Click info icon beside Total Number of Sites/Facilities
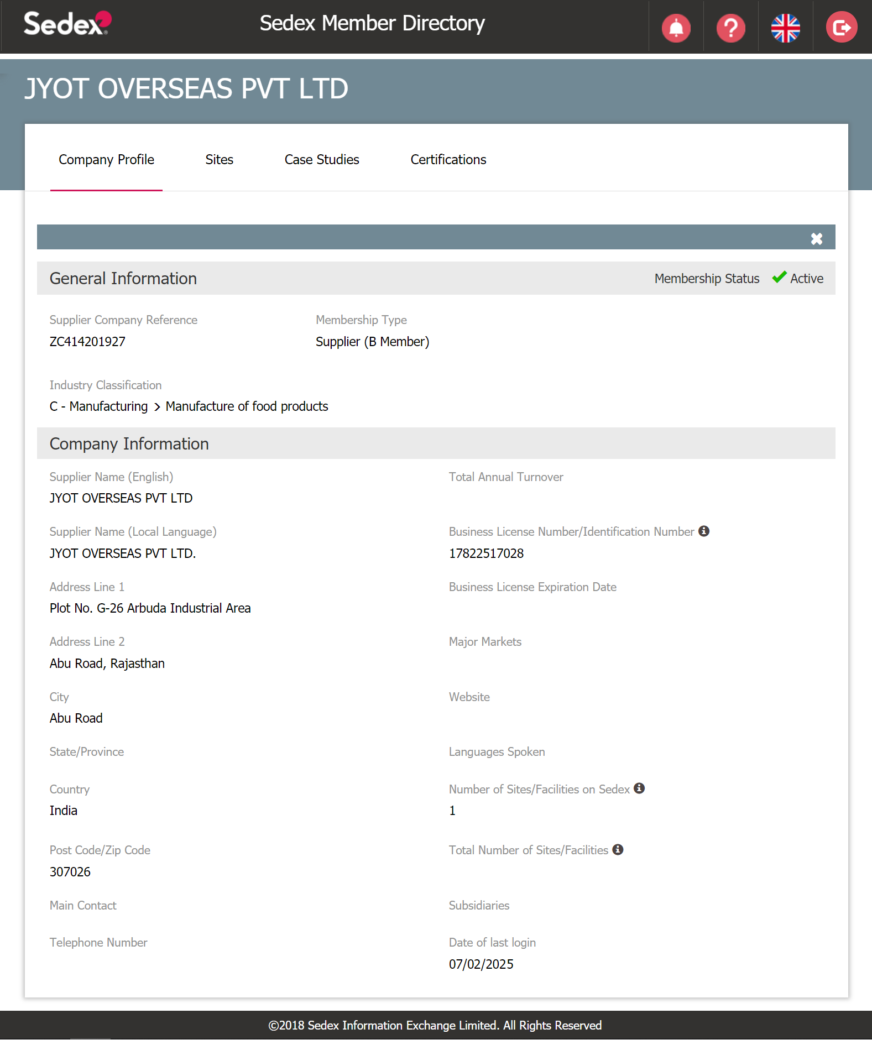The image size is (872, 1050). click(618, 849)
